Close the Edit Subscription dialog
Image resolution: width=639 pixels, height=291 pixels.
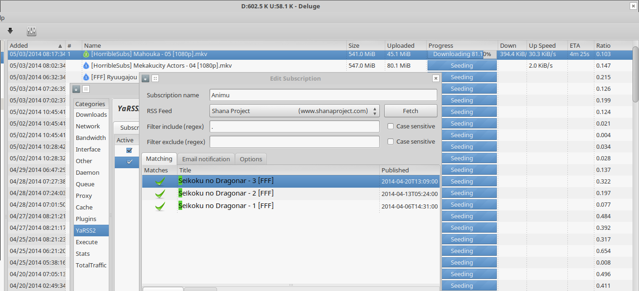[x=435, y=78]
